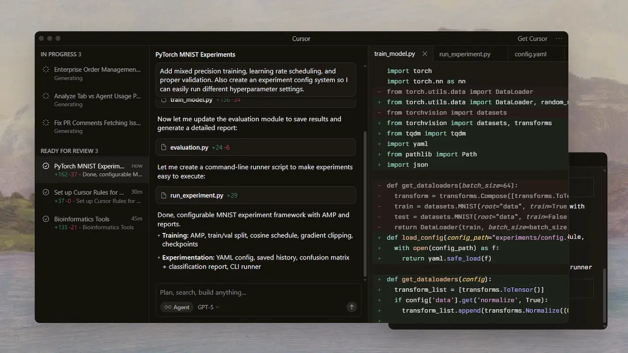The image size is (628, 353).
Task: Click the Get Cursor link
Action: coord(532,39)
